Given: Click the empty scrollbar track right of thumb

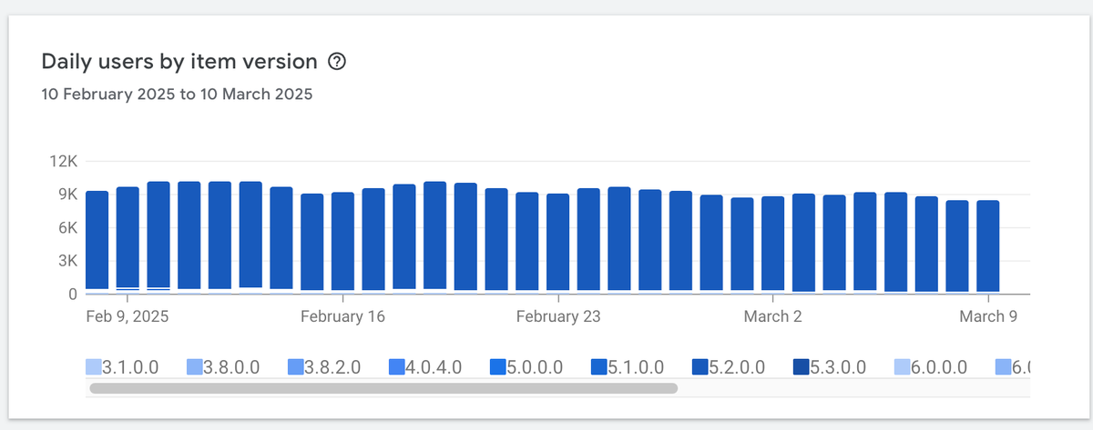Looking at the screenshot, I should 853,388.
